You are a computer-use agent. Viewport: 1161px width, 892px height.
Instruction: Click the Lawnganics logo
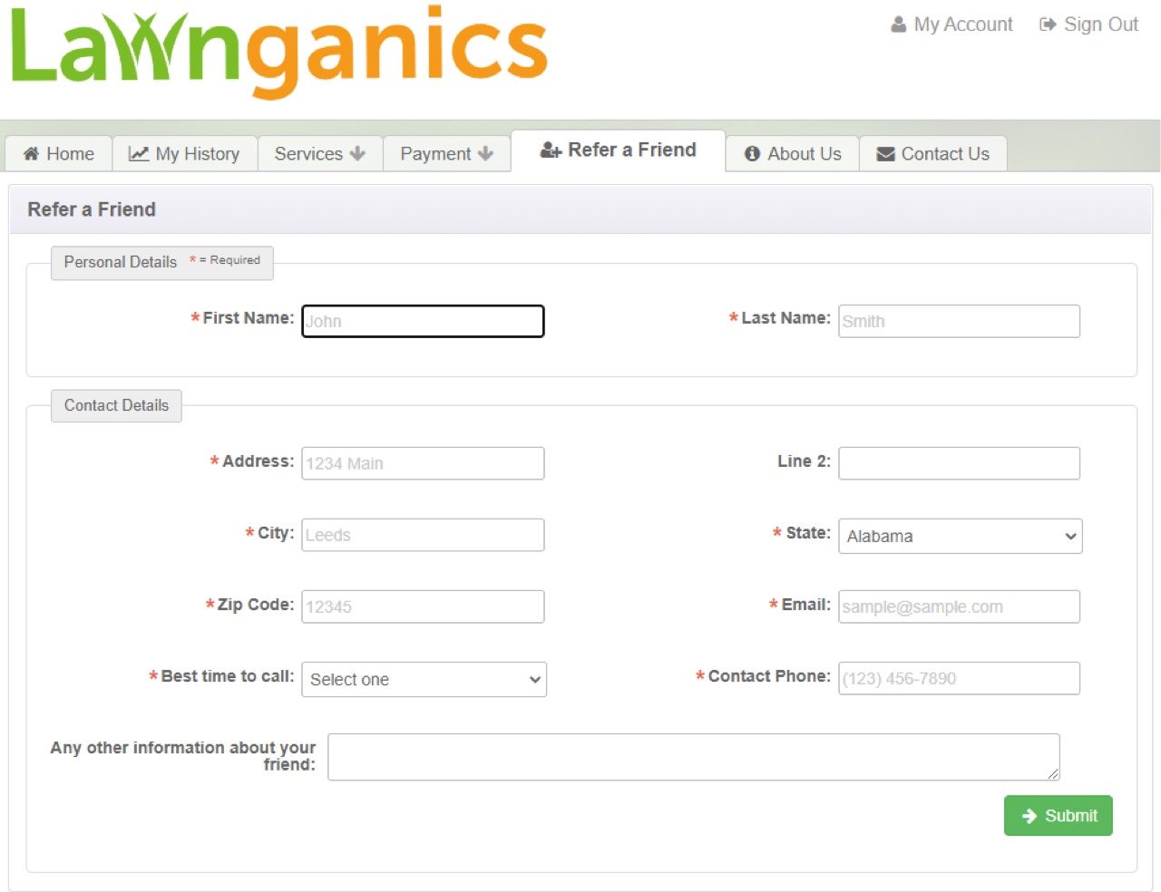(x=278, y=53)
